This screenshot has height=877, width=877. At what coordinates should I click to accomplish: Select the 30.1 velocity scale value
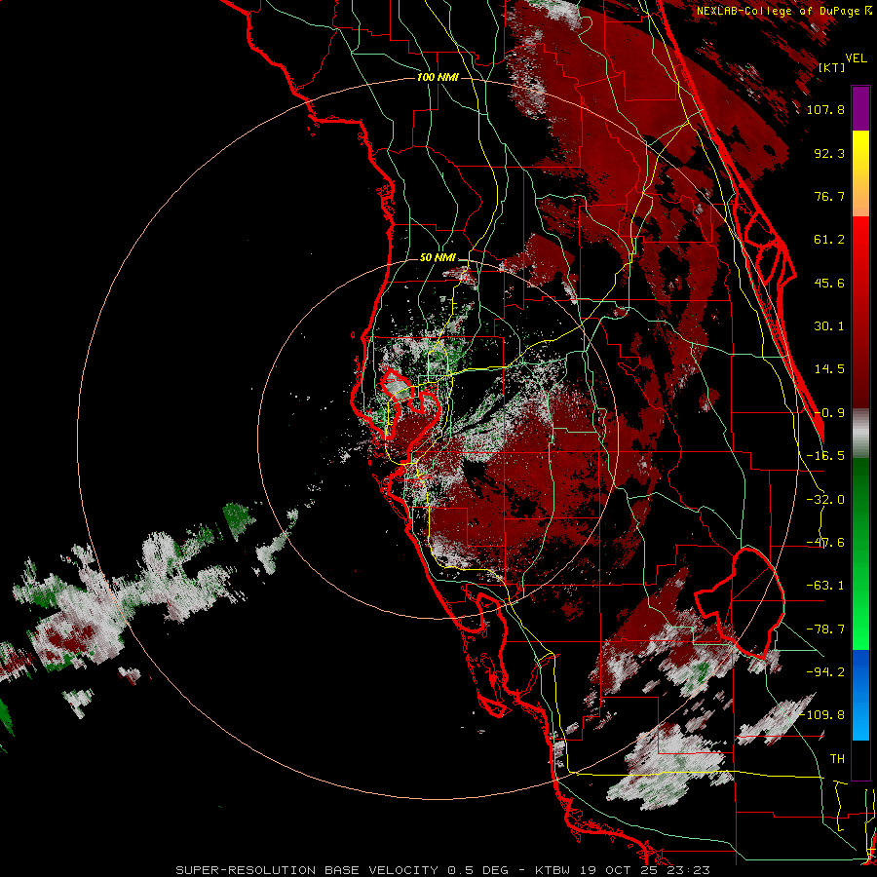pyautogui.click(x=829, y=326)
